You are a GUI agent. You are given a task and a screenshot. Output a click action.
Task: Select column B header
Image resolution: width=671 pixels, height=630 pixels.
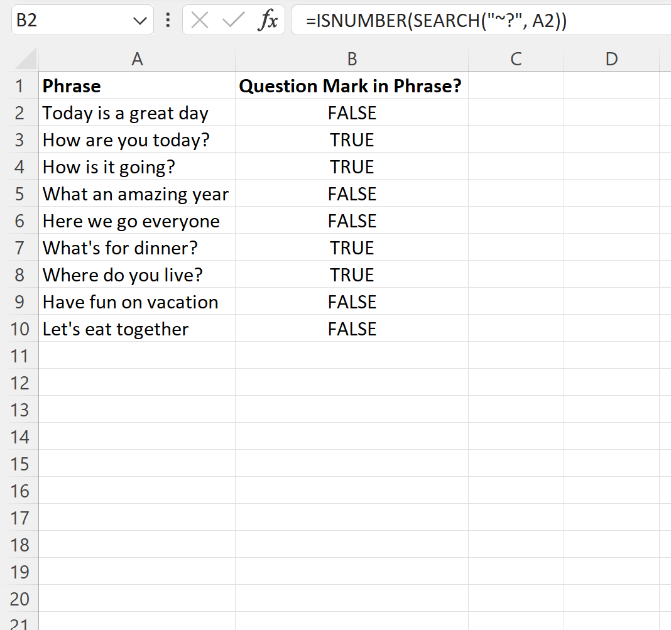pyautogui.click(x=352, y=58)
